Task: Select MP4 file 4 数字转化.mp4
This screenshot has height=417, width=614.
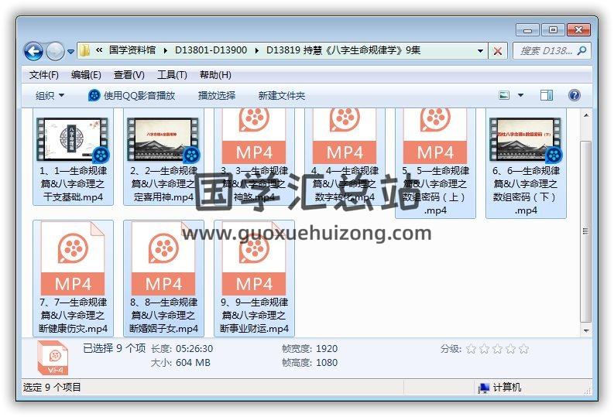Action: tap(345, 156)
